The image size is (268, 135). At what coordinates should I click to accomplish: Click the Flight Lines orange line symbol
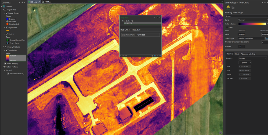pyautogui.click(x=8, y=30)
